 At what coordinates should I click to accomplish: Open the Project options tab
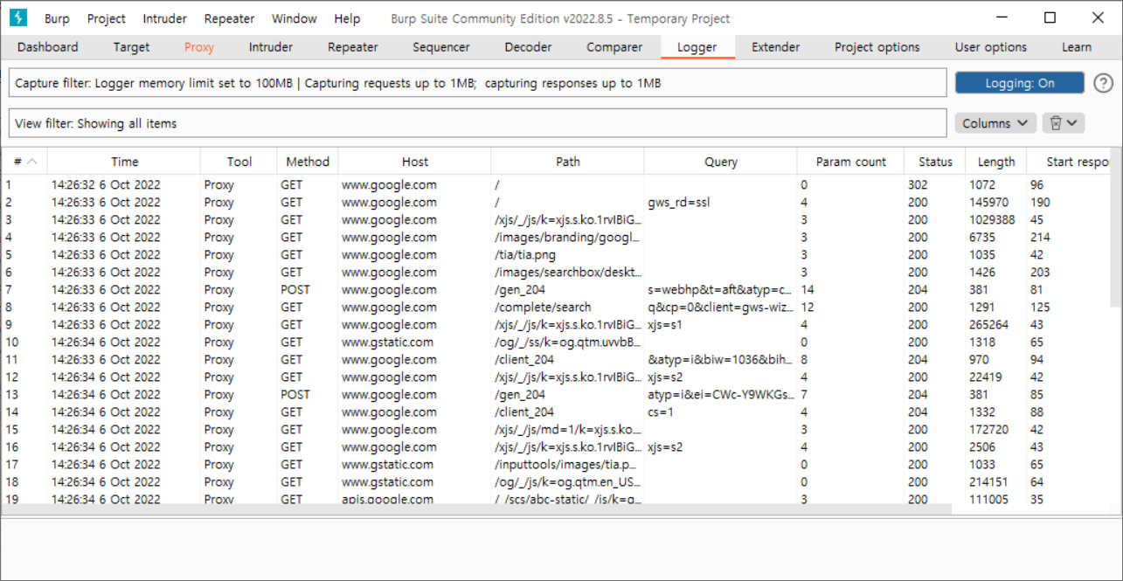877,47
